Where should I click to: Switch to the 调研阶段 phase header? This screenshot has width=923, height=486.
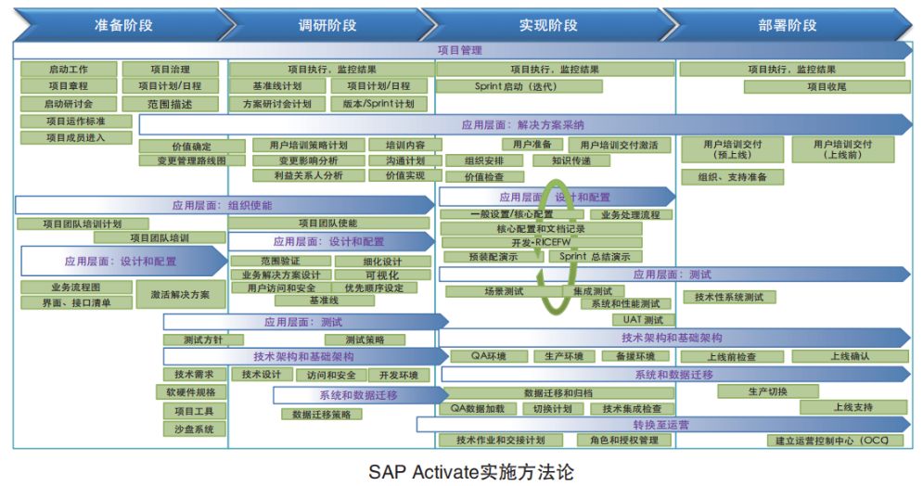click(x=327, y=25)
